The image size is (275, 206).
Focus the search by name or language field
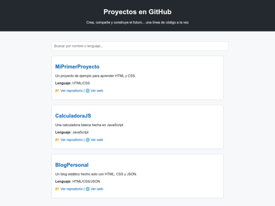point(140,46)
